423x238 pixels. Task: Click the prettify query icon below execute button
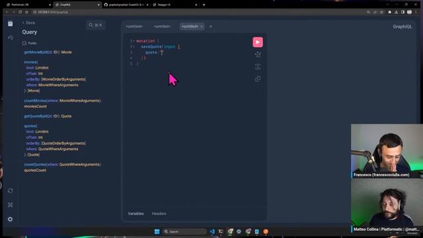coord(258,54)
